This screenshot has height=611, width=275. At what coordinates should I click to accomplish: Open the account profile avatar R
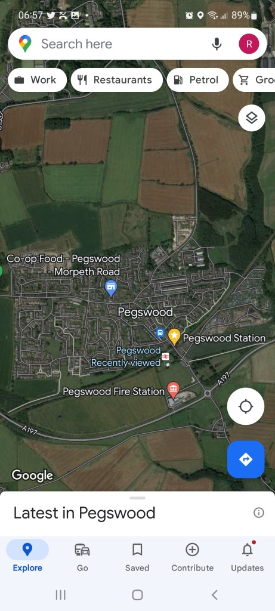249,44
